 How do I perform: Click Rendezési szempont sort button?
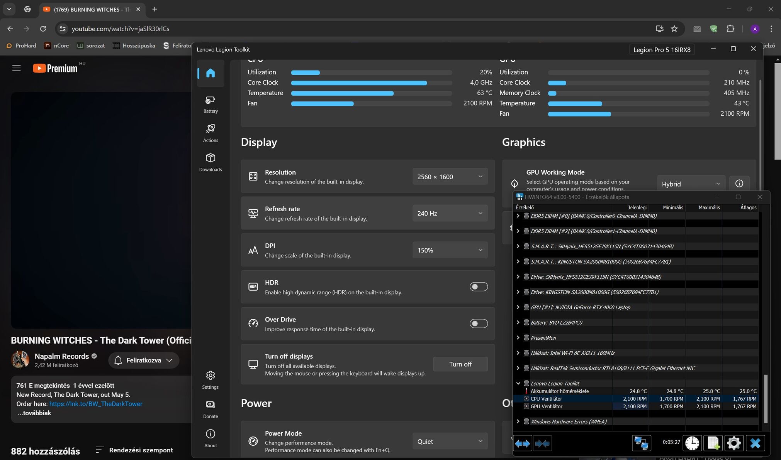click(x=134, y=450)
